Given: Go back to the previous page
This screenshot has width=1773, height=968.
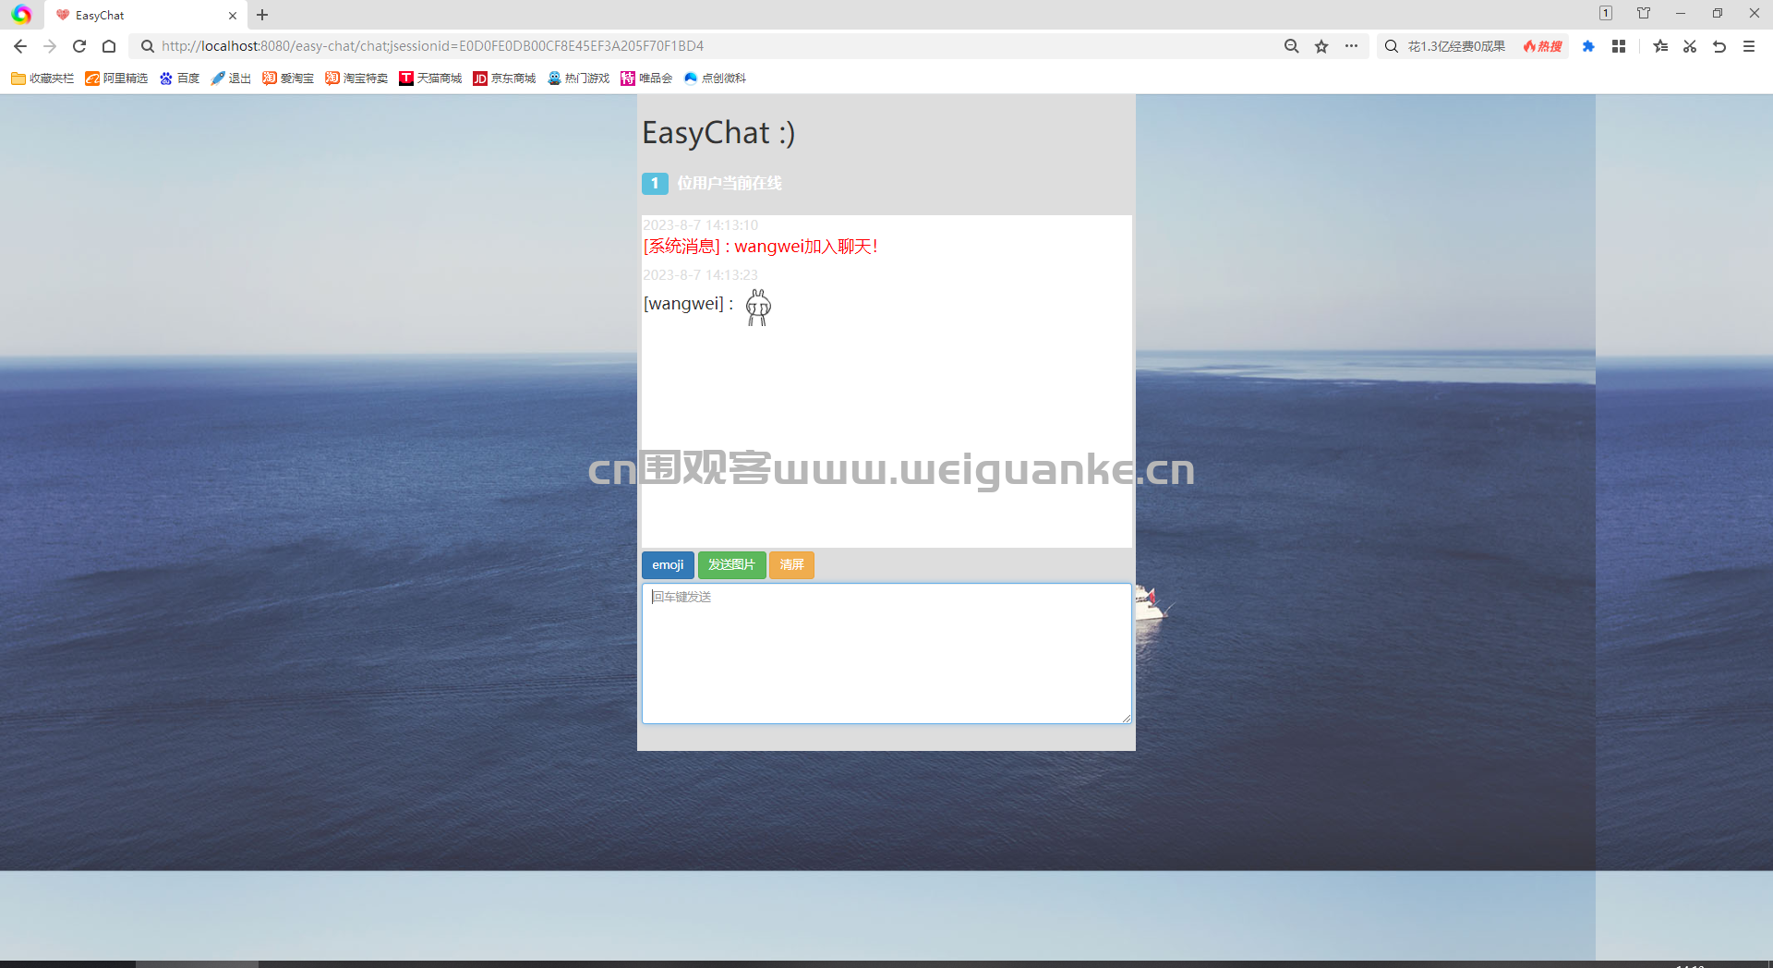Looking at the screenshot, I should click(20, 46).
